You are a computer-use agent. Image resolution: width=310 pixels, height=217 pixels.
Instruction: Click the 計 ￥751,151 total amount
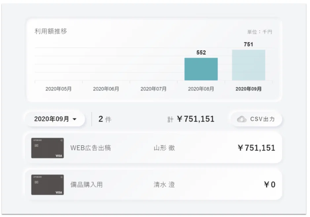(191, 119)
